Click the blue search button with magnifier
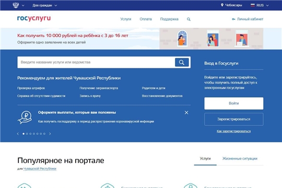Screen dimensions: 282x188 [x=182, y=62]
